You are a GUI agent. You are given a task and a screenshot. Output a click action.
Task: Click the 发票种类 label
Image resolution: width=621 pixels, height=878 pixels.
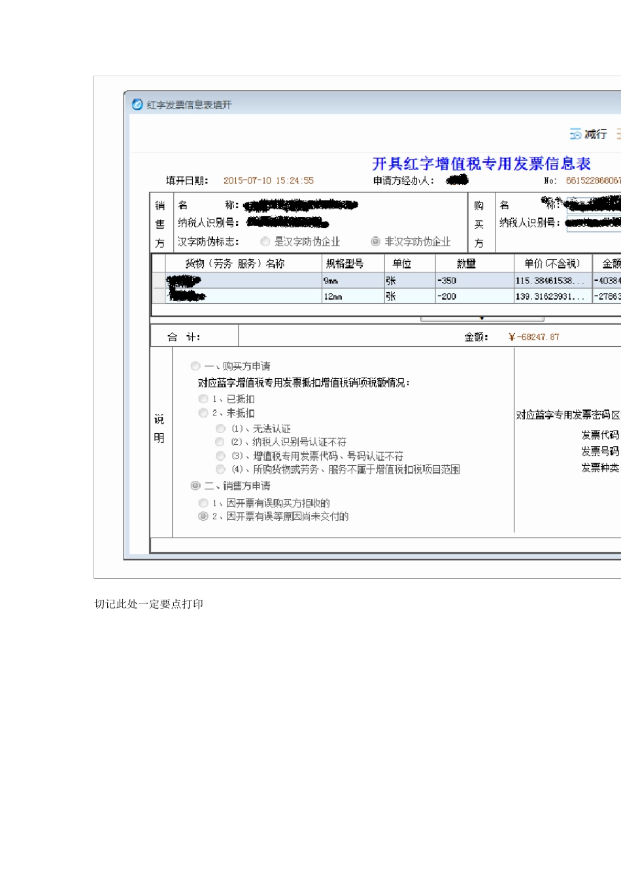pos(599,468)
